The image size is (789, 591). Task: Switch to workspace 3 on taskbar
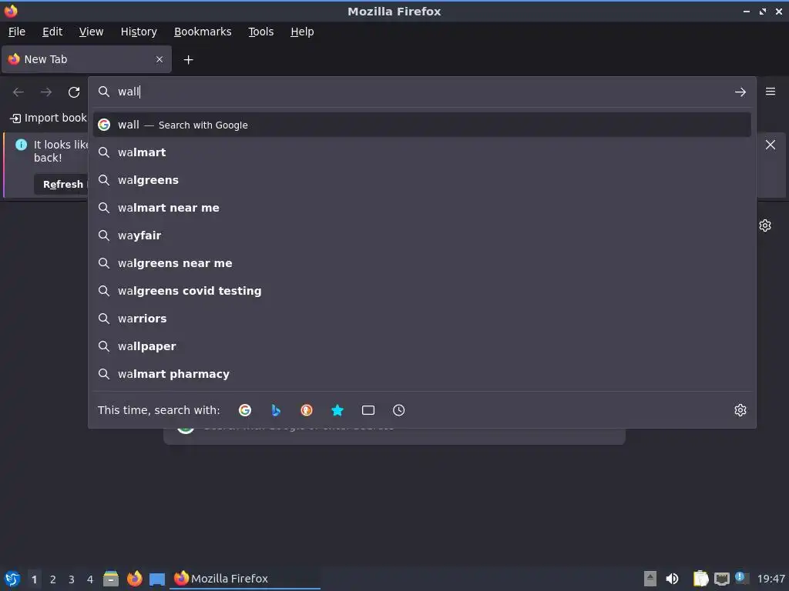tap(72, 579)
